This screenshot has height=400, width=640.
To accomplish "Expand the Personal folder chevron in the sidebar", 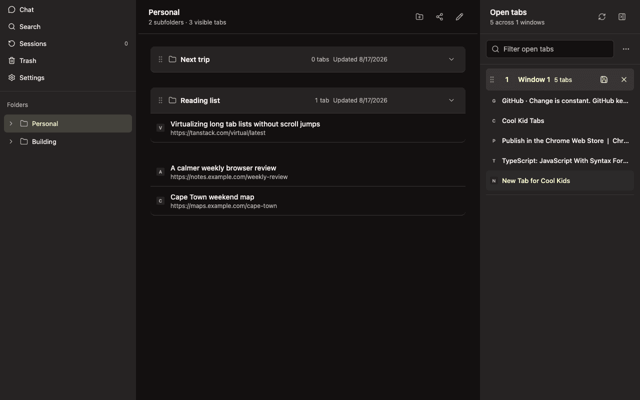I will pos(11,123).
